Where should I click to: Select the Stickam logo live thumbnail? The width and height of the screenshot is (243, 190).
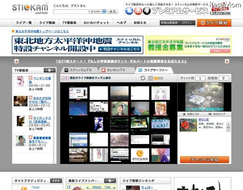pos(140,155)
